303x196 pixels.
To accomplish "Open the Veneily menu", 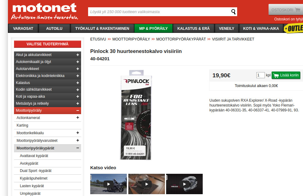I will coord(226,29).
